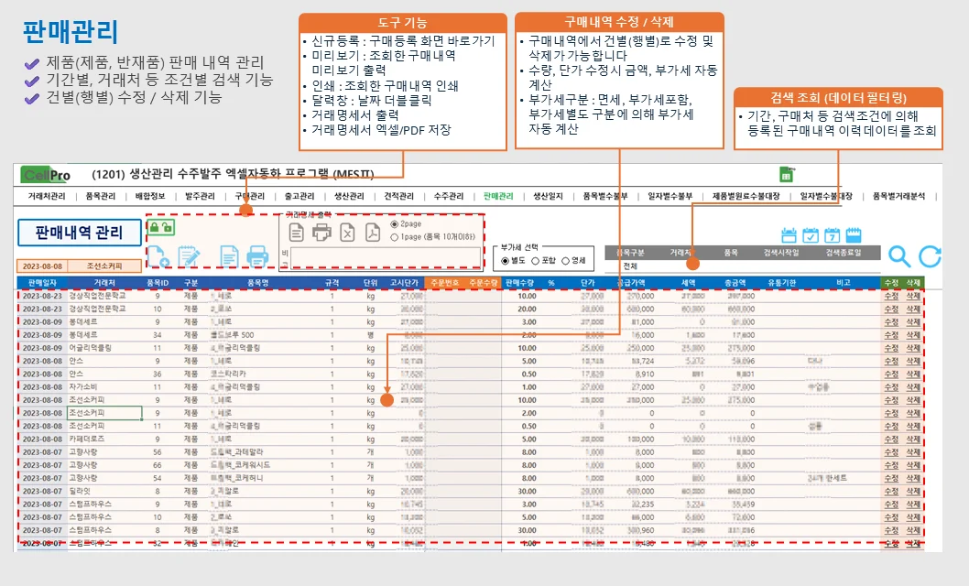Select the 미리보기 pencil icon

tap(188, 258)
